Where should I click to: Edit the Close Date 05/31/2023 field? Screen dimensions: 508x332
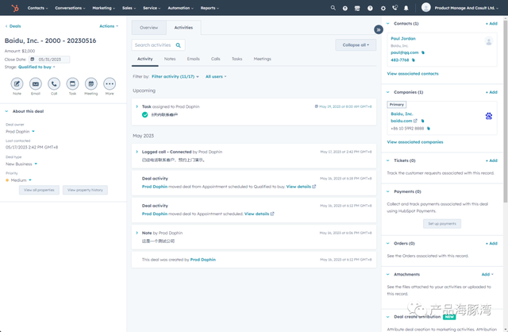49,60
